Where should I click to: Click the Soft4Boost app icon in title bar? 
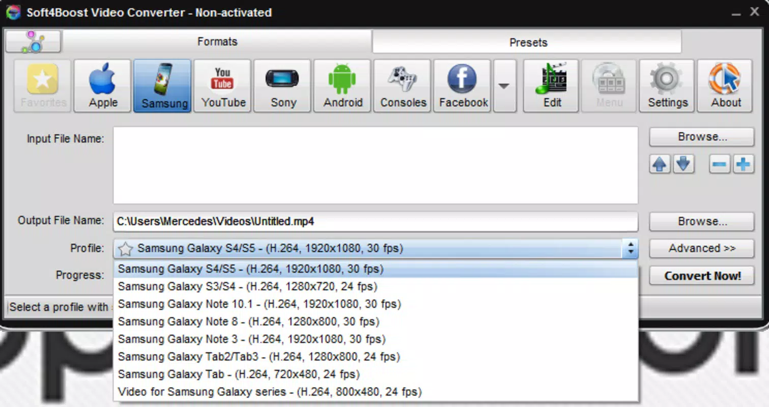13,12
